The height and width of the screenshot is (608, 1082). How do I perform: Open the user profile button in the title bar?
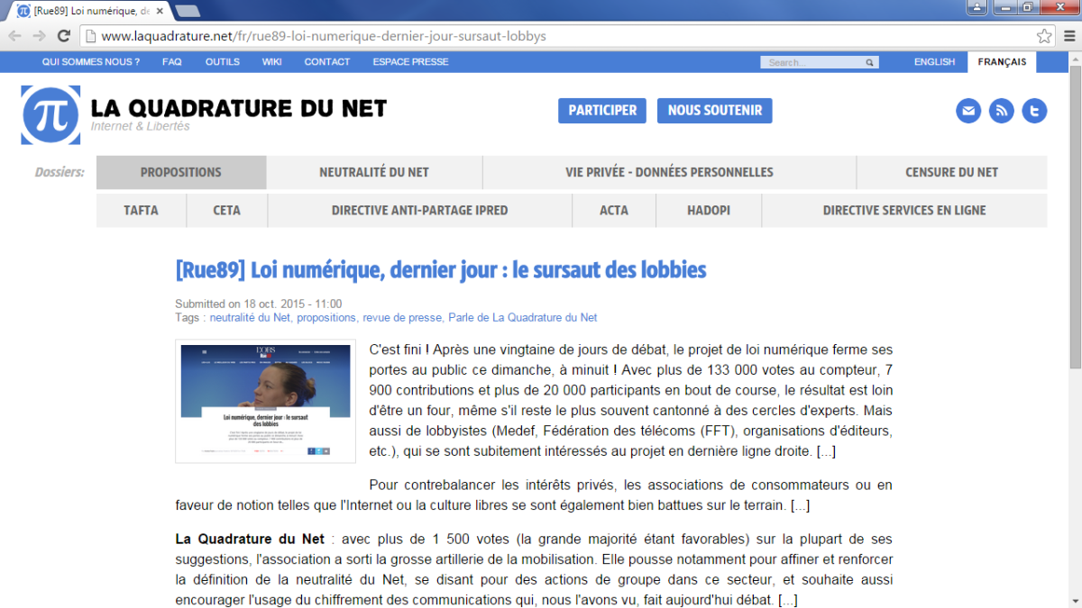click(977, 7)
